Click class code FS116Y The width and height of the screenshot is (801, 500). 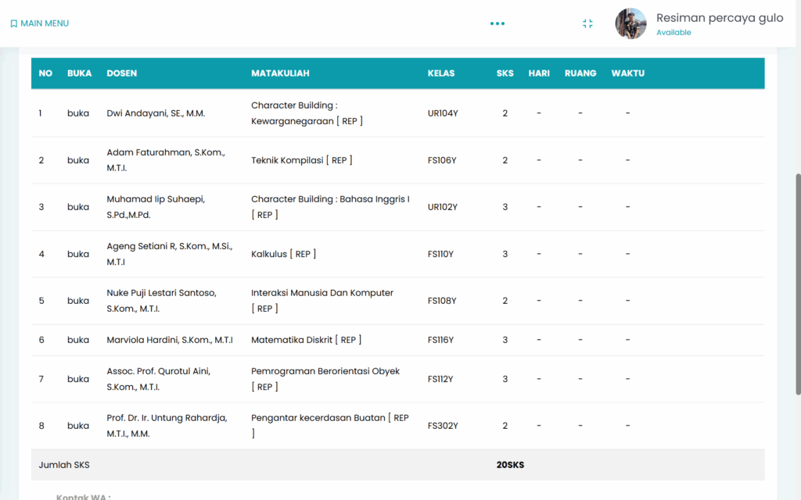pyautogui.click(x=440, y=340)
